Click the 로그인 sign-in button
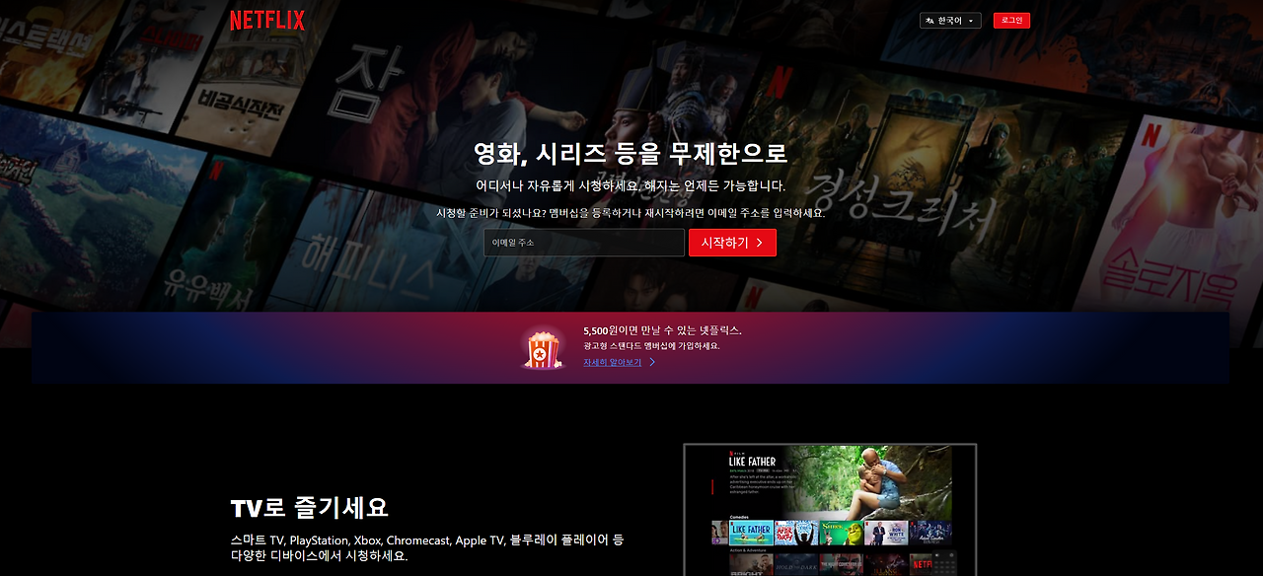Image resolution: width=1263 pixels, height=576 pixels. tap(1011, 21)
